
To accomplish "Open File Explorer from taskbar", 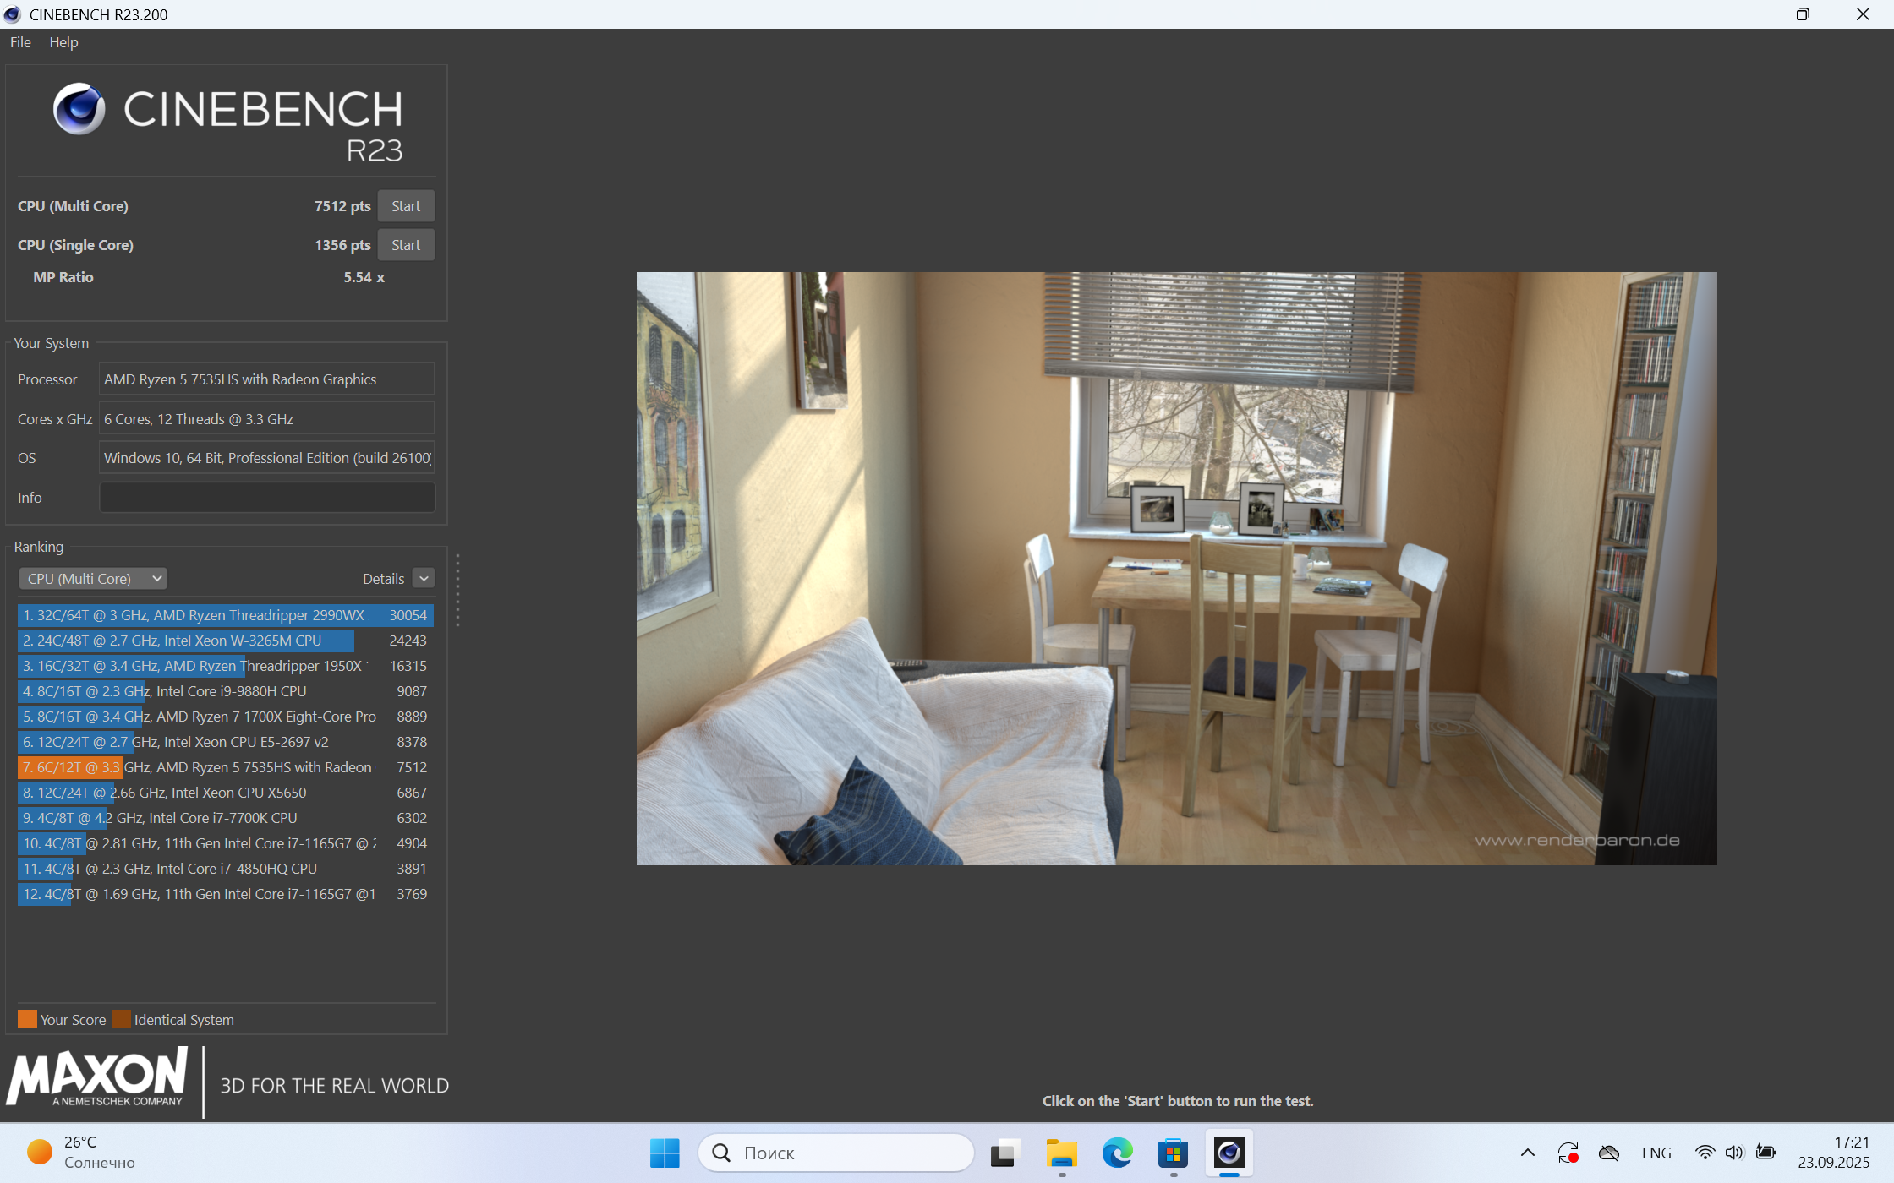I will pos(1061,1153).
